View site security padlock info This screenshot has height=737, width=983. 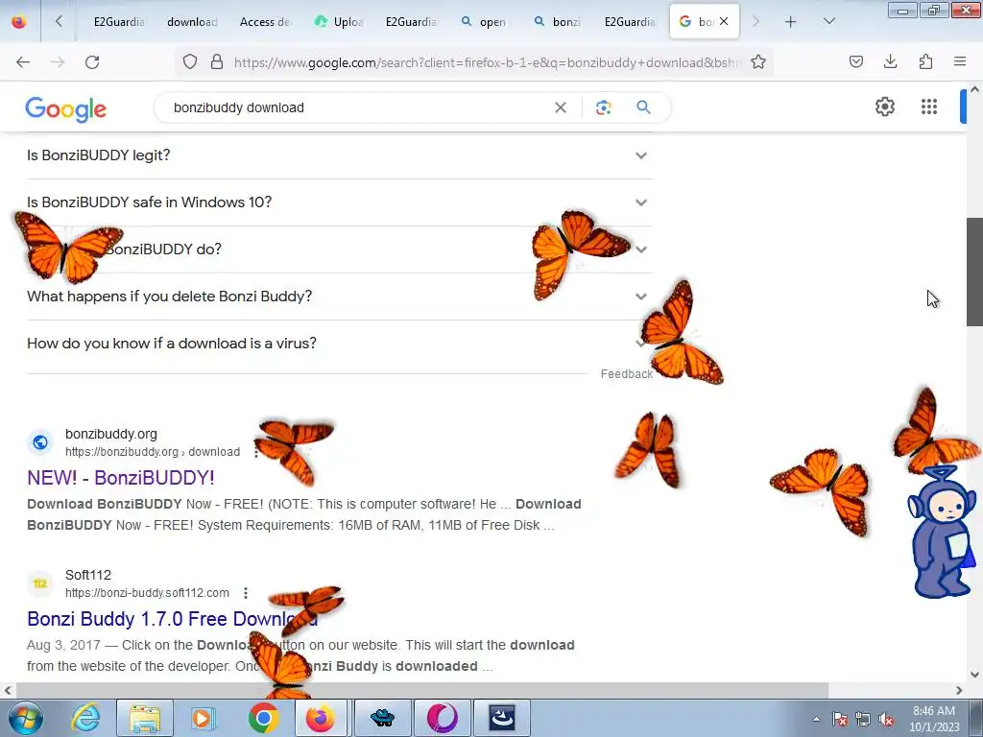pyautogui.click(x=217, y=62)
